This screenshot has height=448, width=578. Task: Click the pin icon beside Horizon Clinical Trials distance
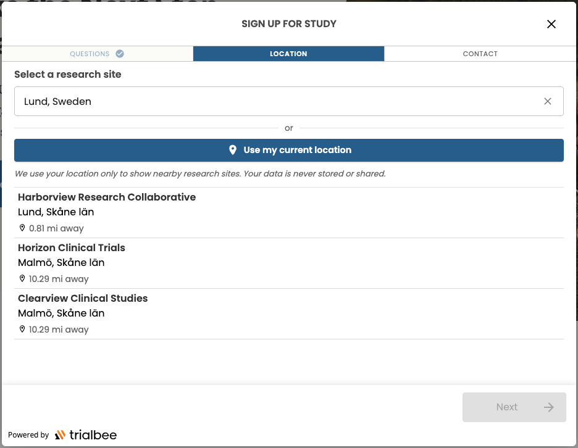[x=22, y=278]
